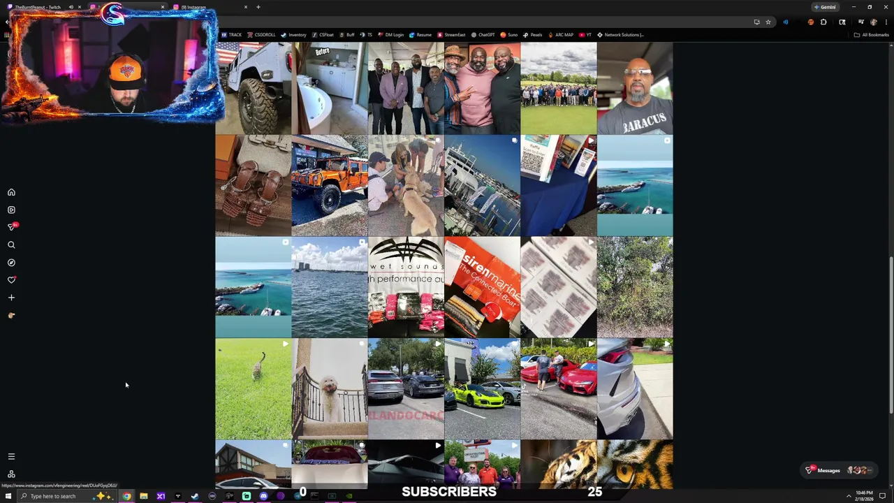Open ARC MAP bookmark
The height and width of the screenshot is (503, 894).
point(560,35)
